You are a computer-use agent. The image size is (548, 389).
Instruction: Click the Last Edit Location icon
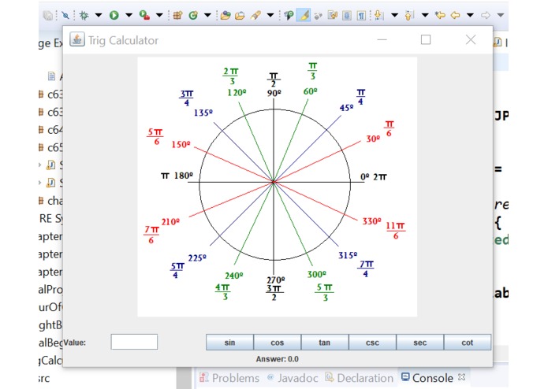tap(440, 15)
